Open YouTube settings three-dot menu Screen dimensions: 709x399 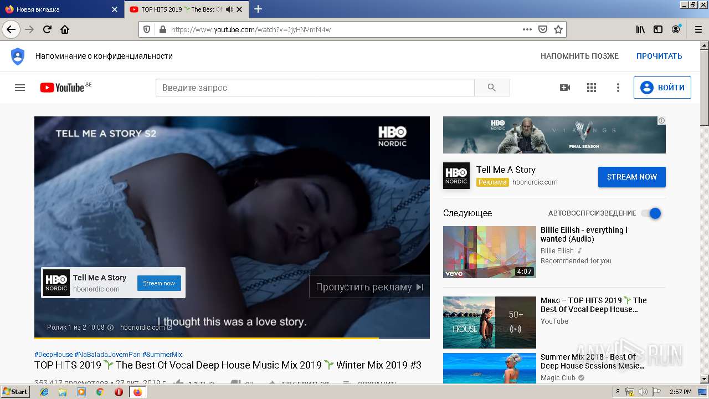(x=618, y=88)
